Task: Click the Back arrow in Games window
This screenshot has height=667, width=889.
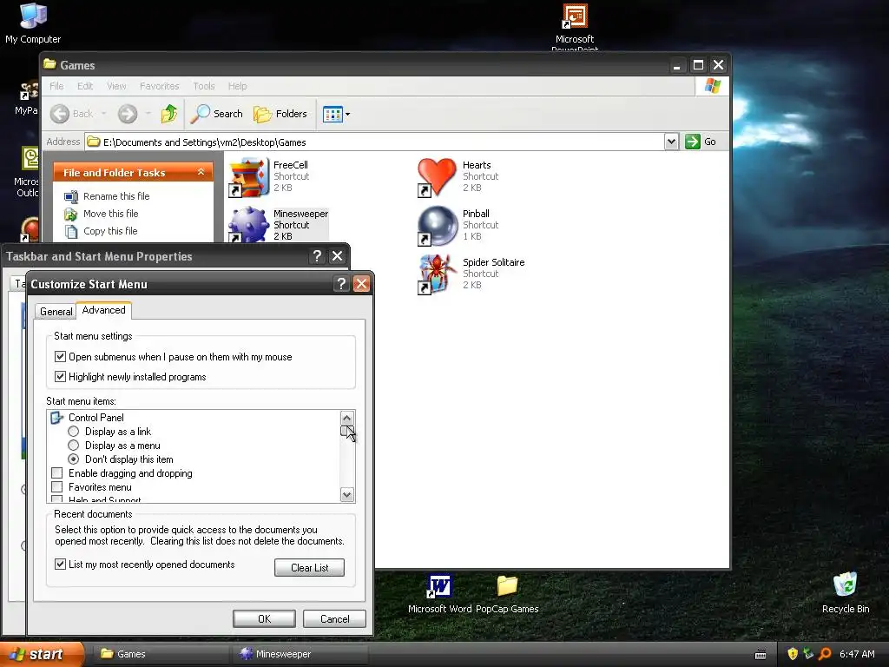Action: tap(60, 114)
